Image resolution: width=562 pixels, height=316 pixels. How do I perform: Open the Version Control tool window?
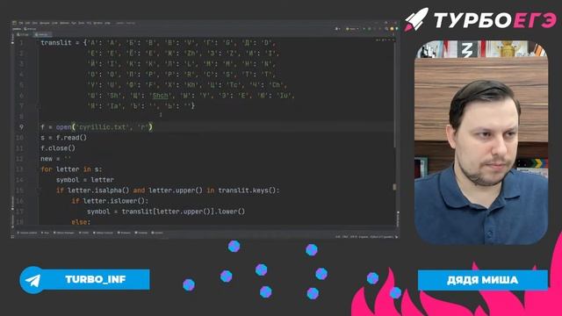pos(27,233)
